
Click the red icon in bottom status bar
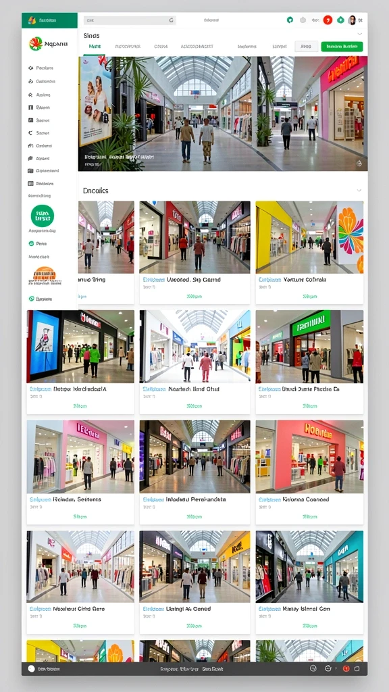tap(346, 668)
